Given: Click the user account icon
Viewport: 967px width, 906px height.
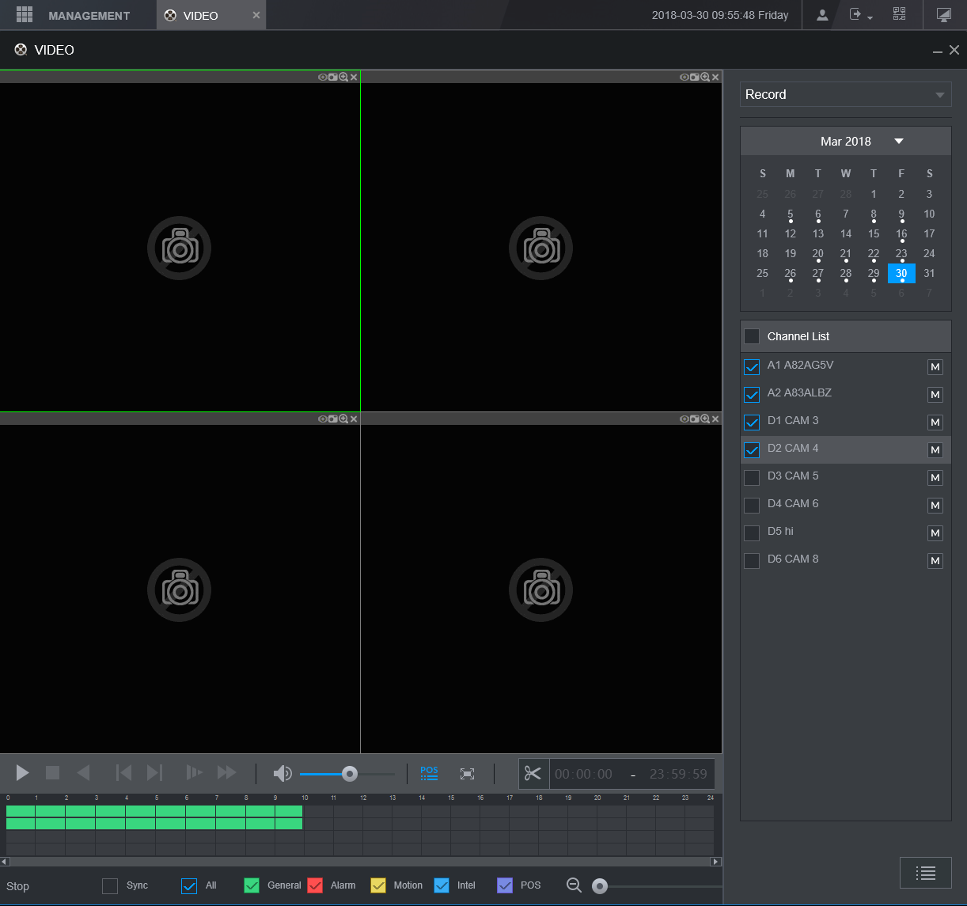Looking at the screenshot, I should (822, 15).
